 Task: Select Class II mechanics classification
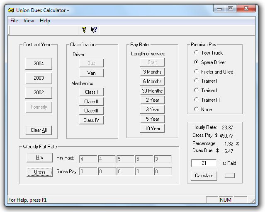click(91, 102)
